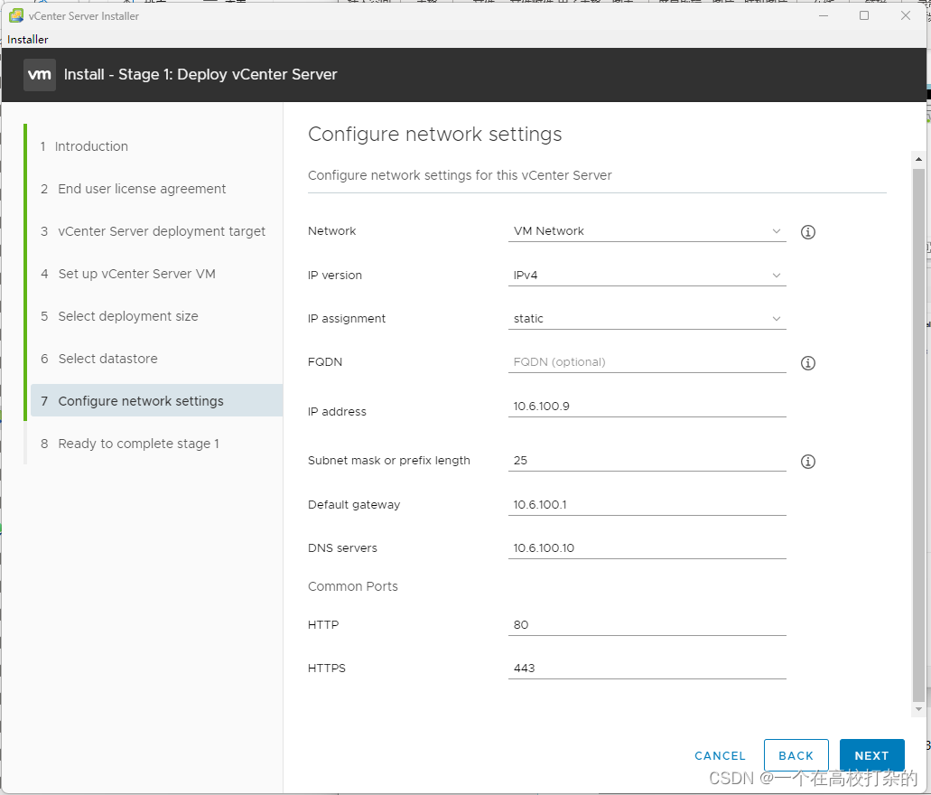Click the info icon beside FQDN field

tap(808, 363)
